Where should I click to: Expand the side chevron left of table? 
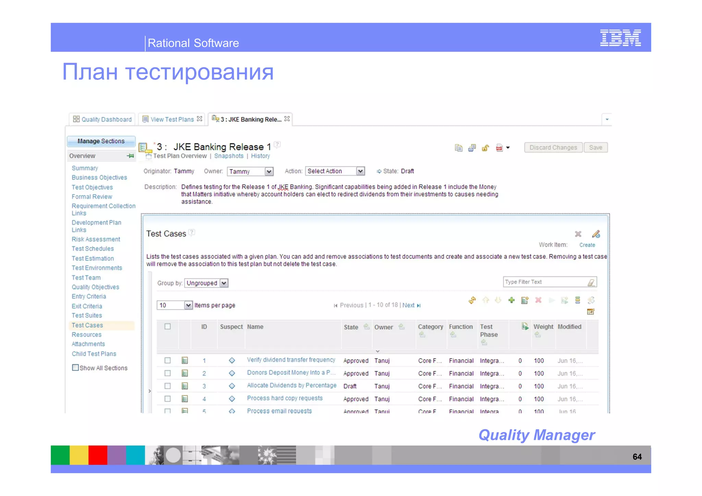tap(149, 391)
